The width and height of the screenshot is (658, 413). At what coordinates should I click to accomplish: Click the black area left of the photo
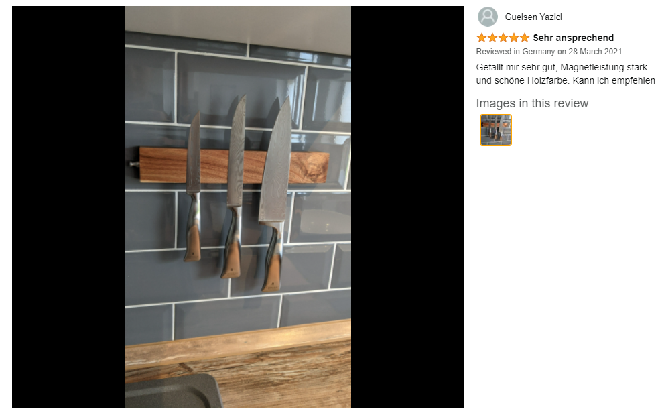pos(68,207)
